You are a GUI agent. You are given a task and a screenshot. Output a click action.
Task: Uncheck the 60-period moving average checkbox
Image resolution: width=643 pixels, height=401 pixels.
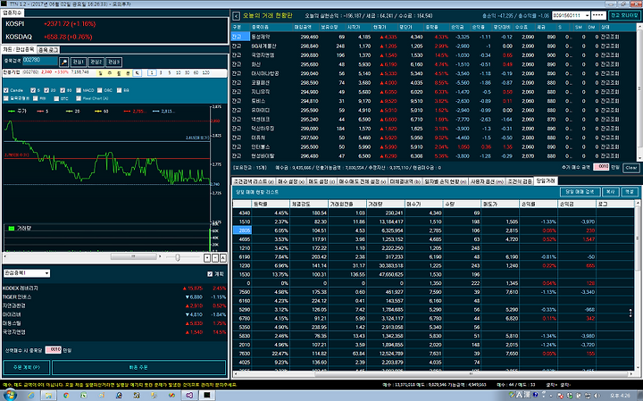(63, 90)
